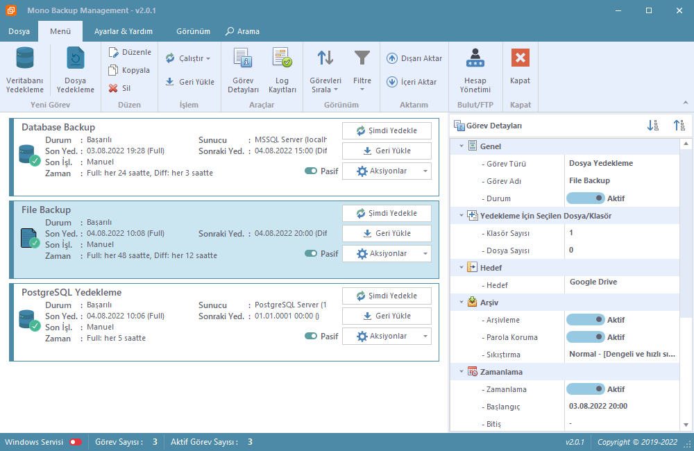Toggle Pasif switch for Database Backup
Screen dimensions: 694x451
[311, 171]
